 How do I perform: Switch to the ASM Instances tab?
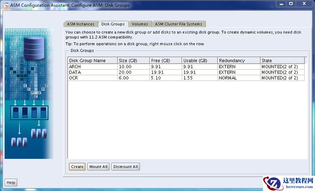tap(81, 24)
